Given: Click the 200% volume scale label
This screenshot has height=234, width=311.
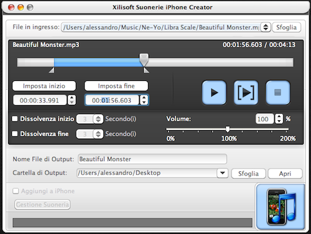Looking at the screenshot, I should click(x=288, y=138).
